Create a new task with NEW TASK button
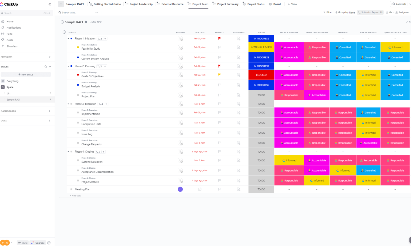The width and height of the screenshot is (411, 246). (95, 22)
